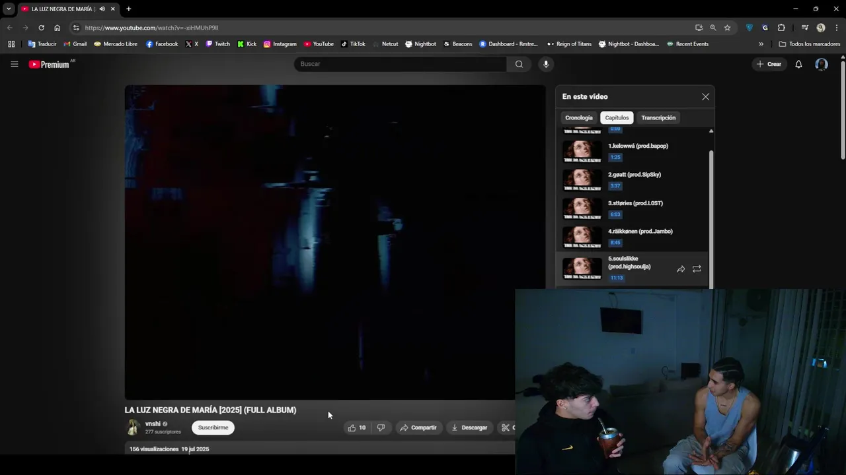Click the 1.kelowwá chapter thumbnail

point(582,151)
